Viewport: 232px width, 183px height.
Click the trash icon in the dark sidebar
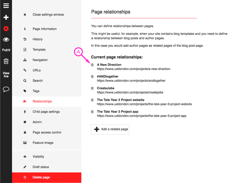point(6,61)
